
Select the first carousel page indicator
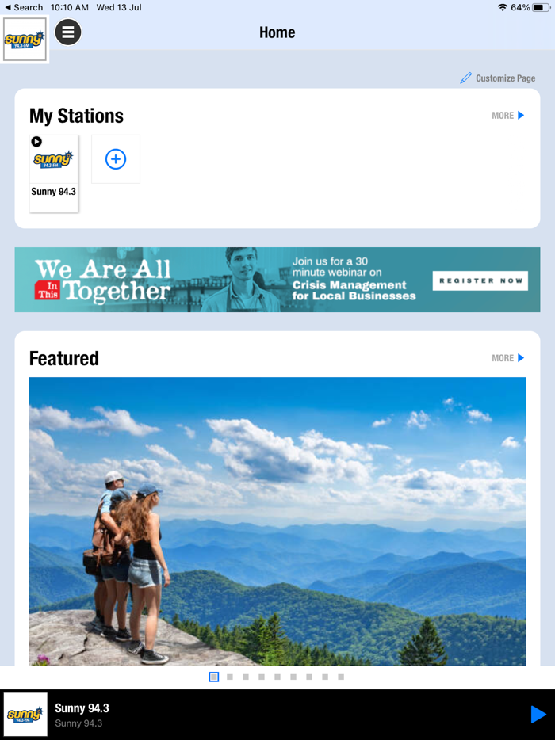(214, 677)
